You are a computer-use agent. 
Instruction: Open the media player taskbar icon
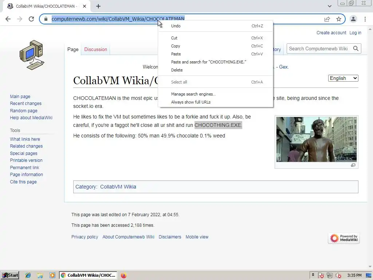(52, 276)
